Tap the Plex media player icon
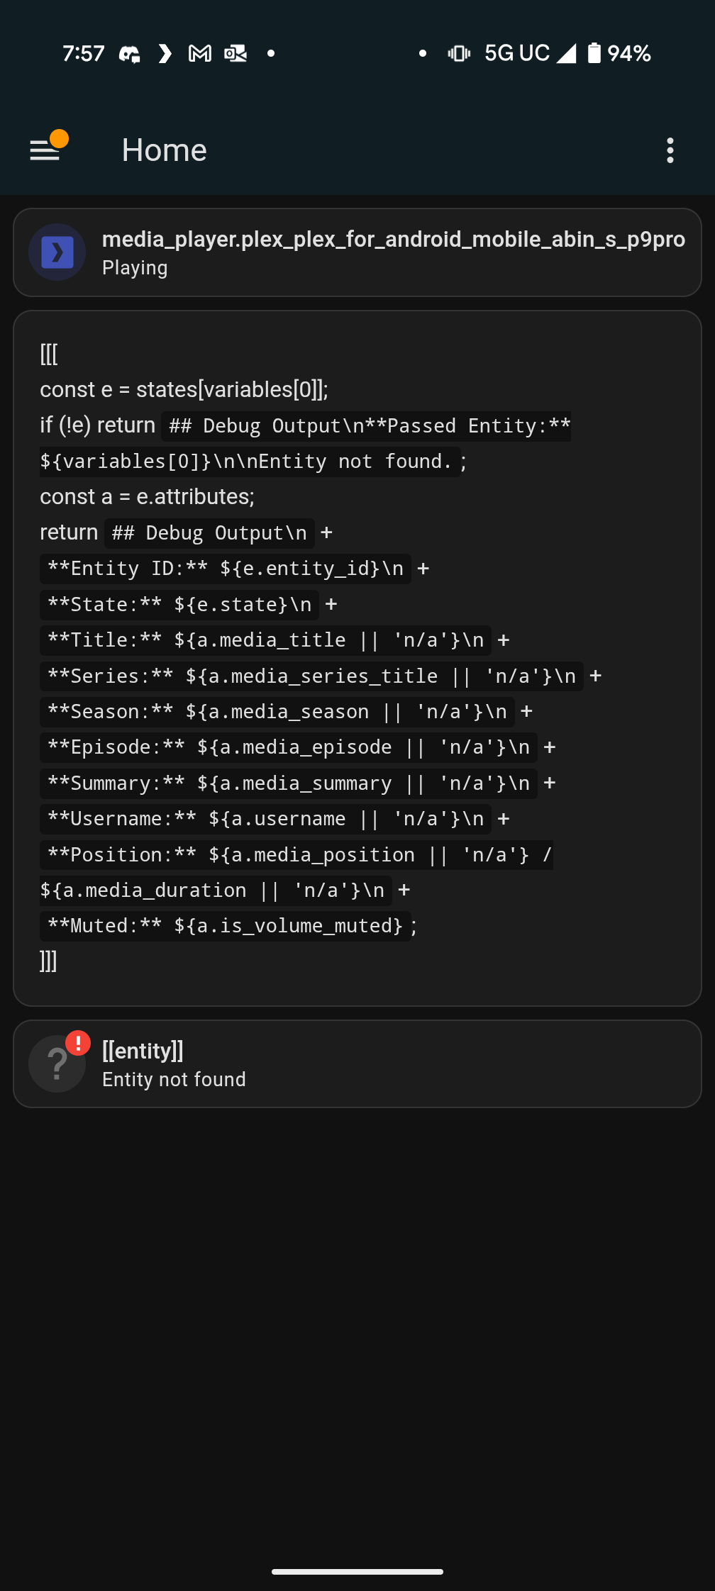 pyautogui.click(x=57, y=252)
